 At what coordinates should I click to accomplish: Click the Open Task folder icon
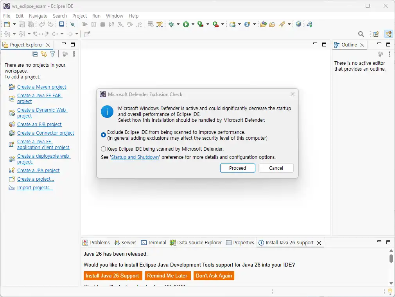tap(272, 24)
